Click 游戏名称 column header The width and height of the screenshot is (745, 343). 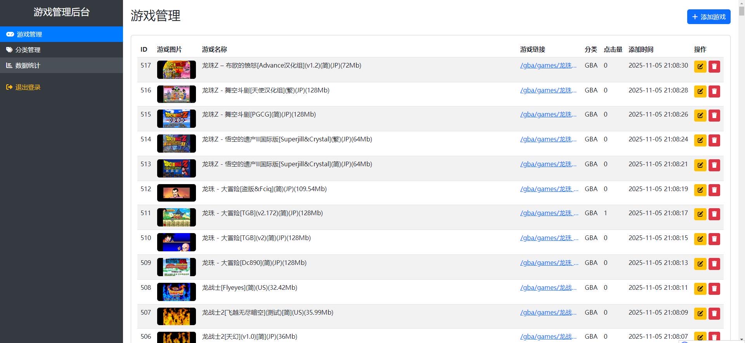[x=214, y=49]
